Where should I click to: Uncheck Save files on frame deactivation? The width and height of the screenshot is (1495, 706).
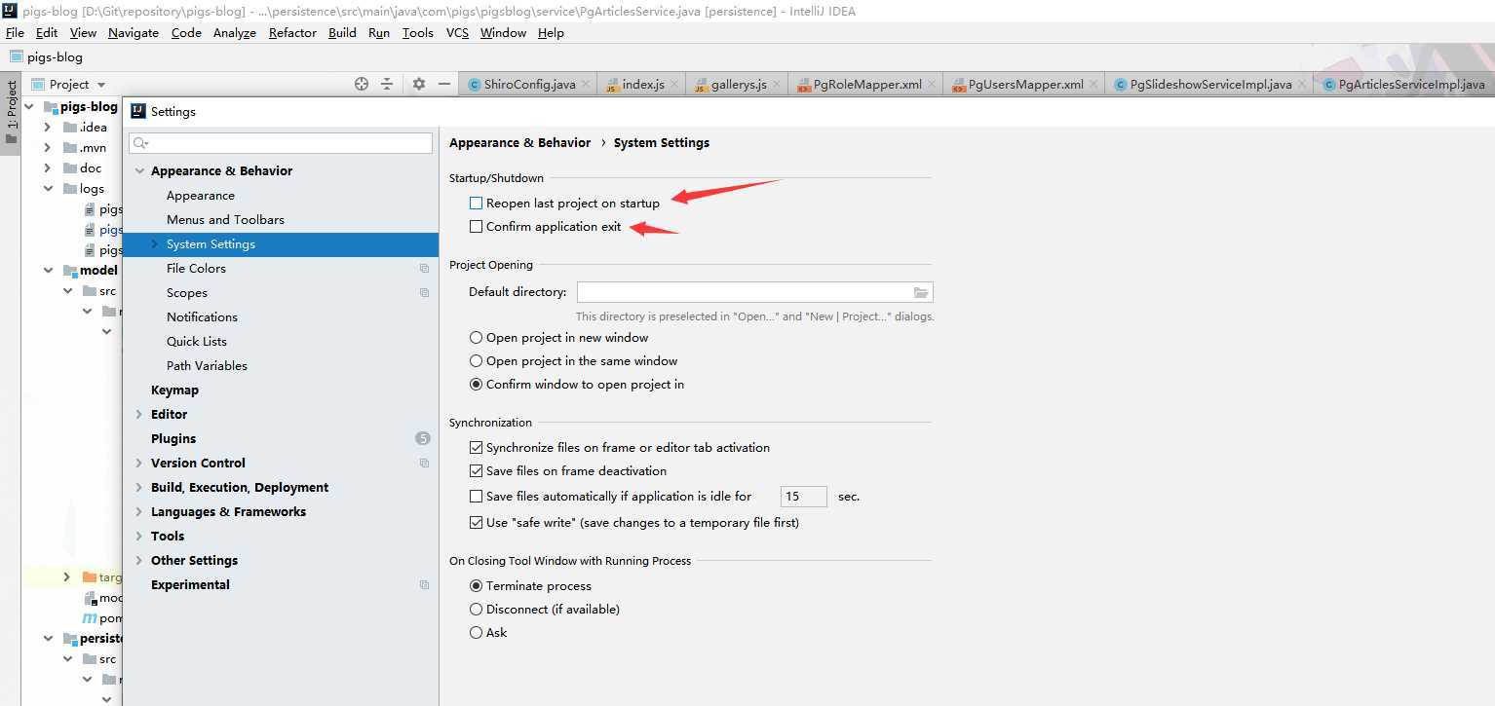pos(476,471)
